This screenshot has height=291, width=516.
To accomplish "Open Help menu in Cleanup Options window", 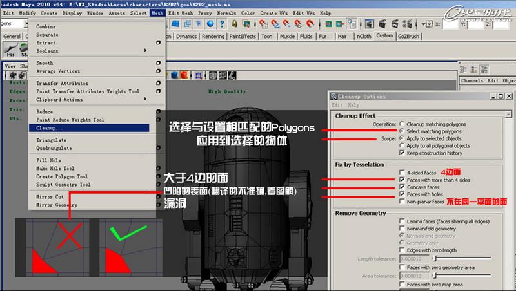I will pos(353,105).
